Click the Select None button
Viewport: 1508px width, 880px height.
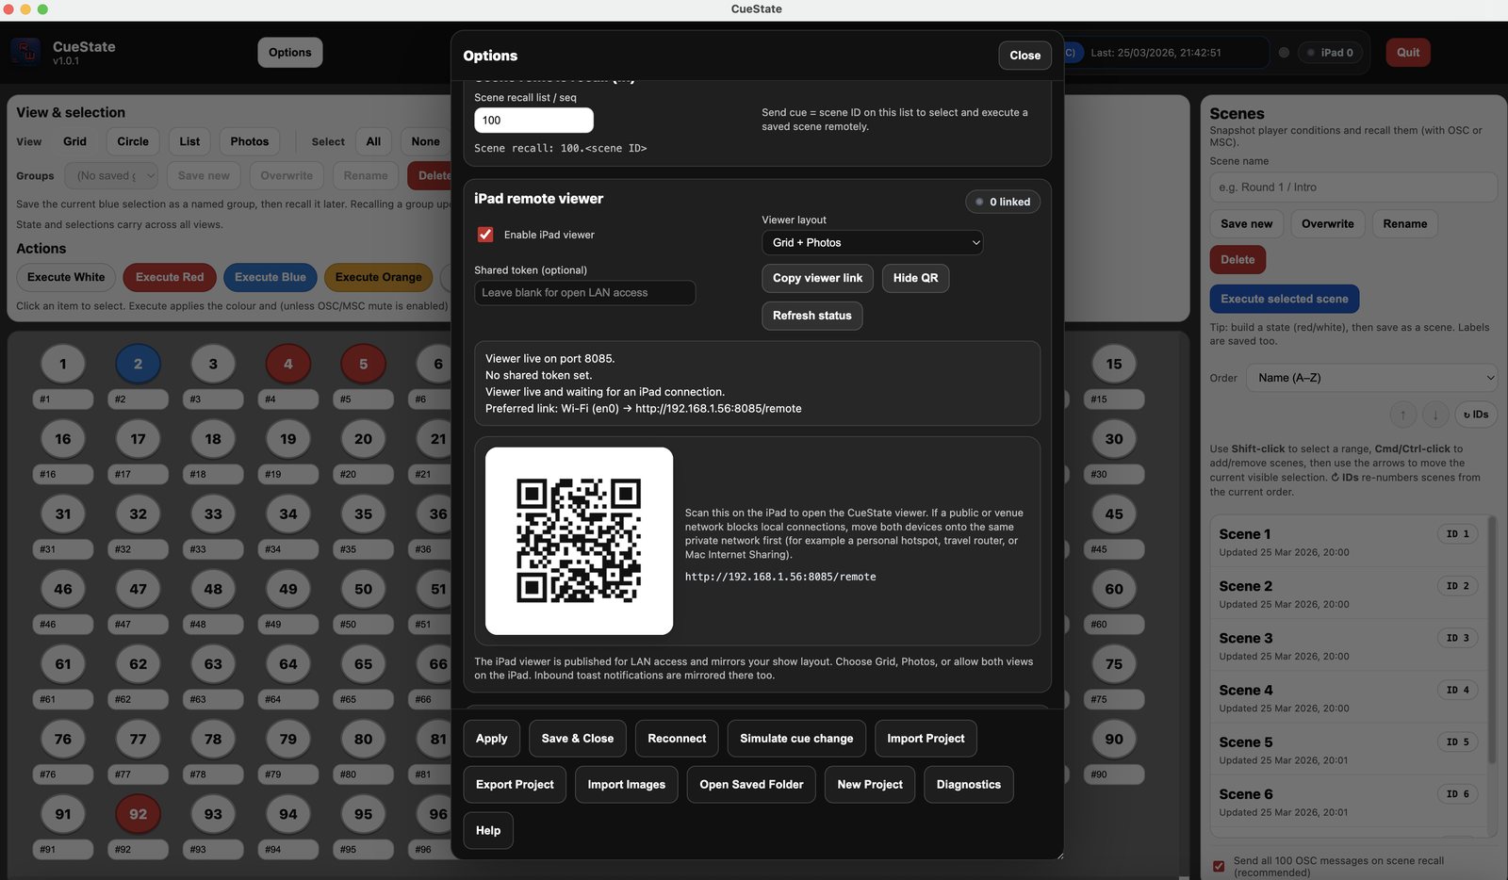pyautogui.click(x=425, y=141)
